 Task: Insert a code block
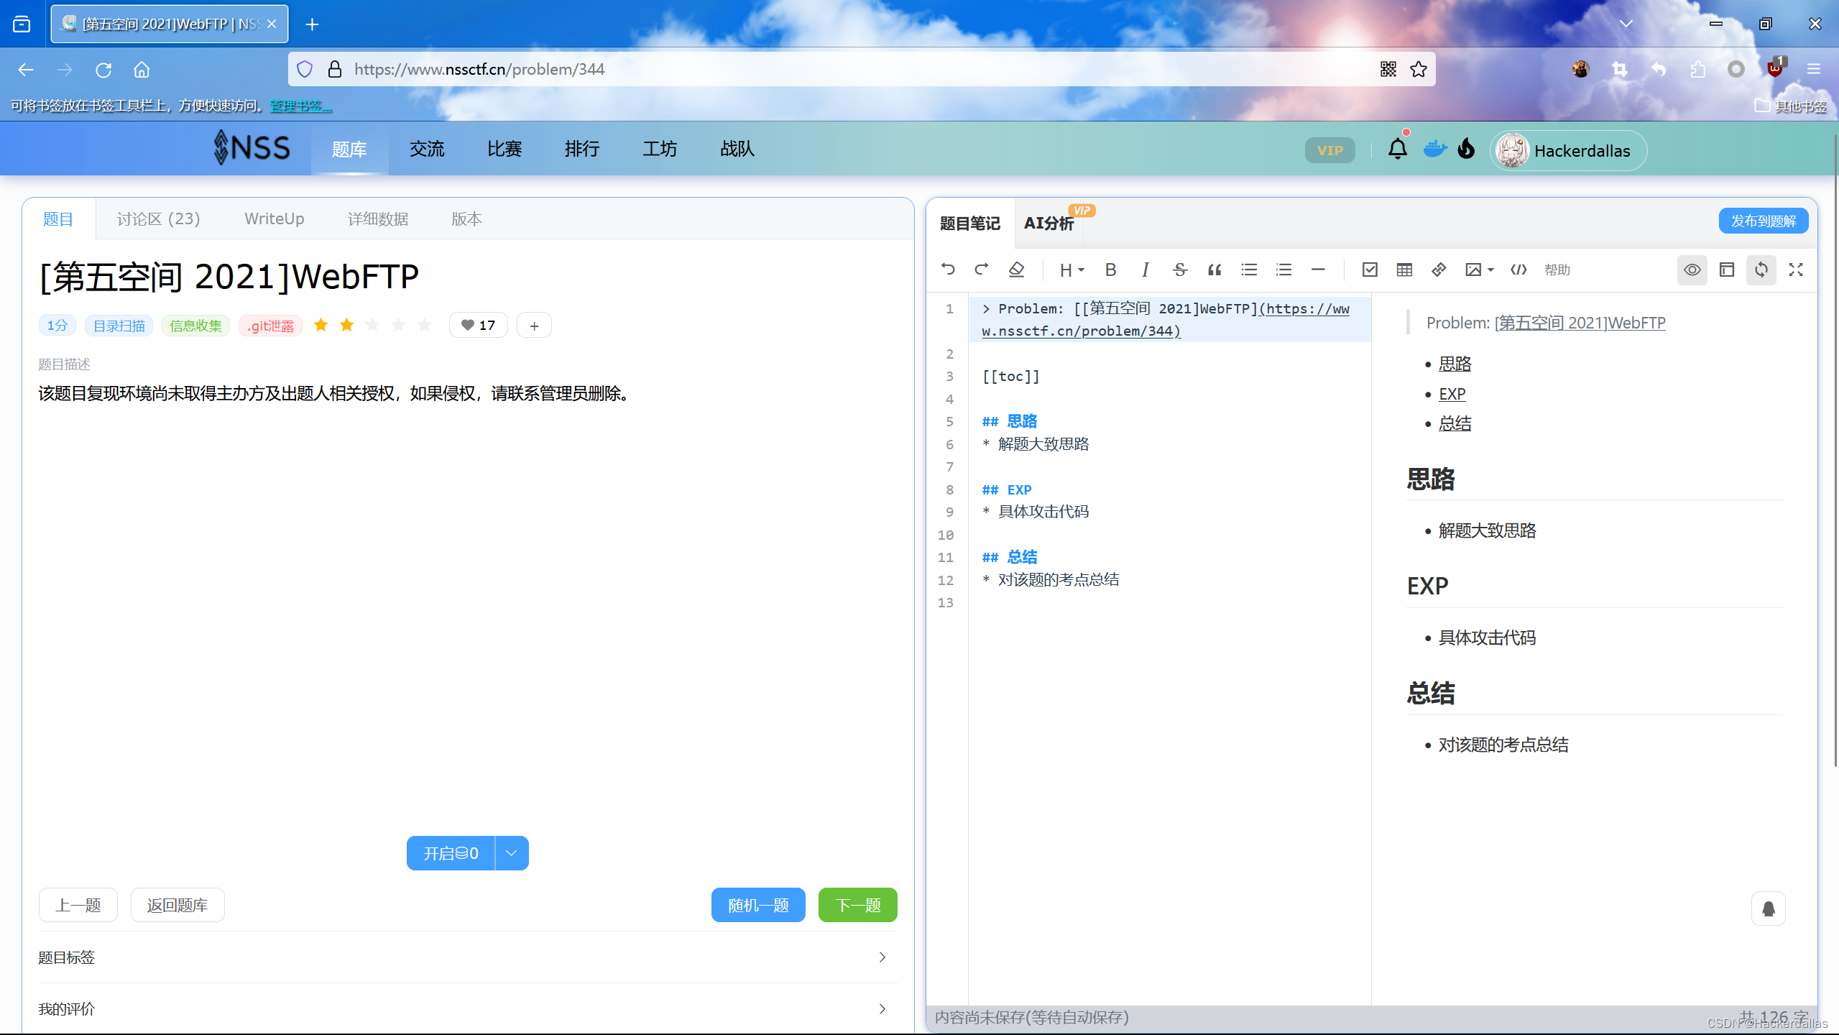tap(1517, 270)
